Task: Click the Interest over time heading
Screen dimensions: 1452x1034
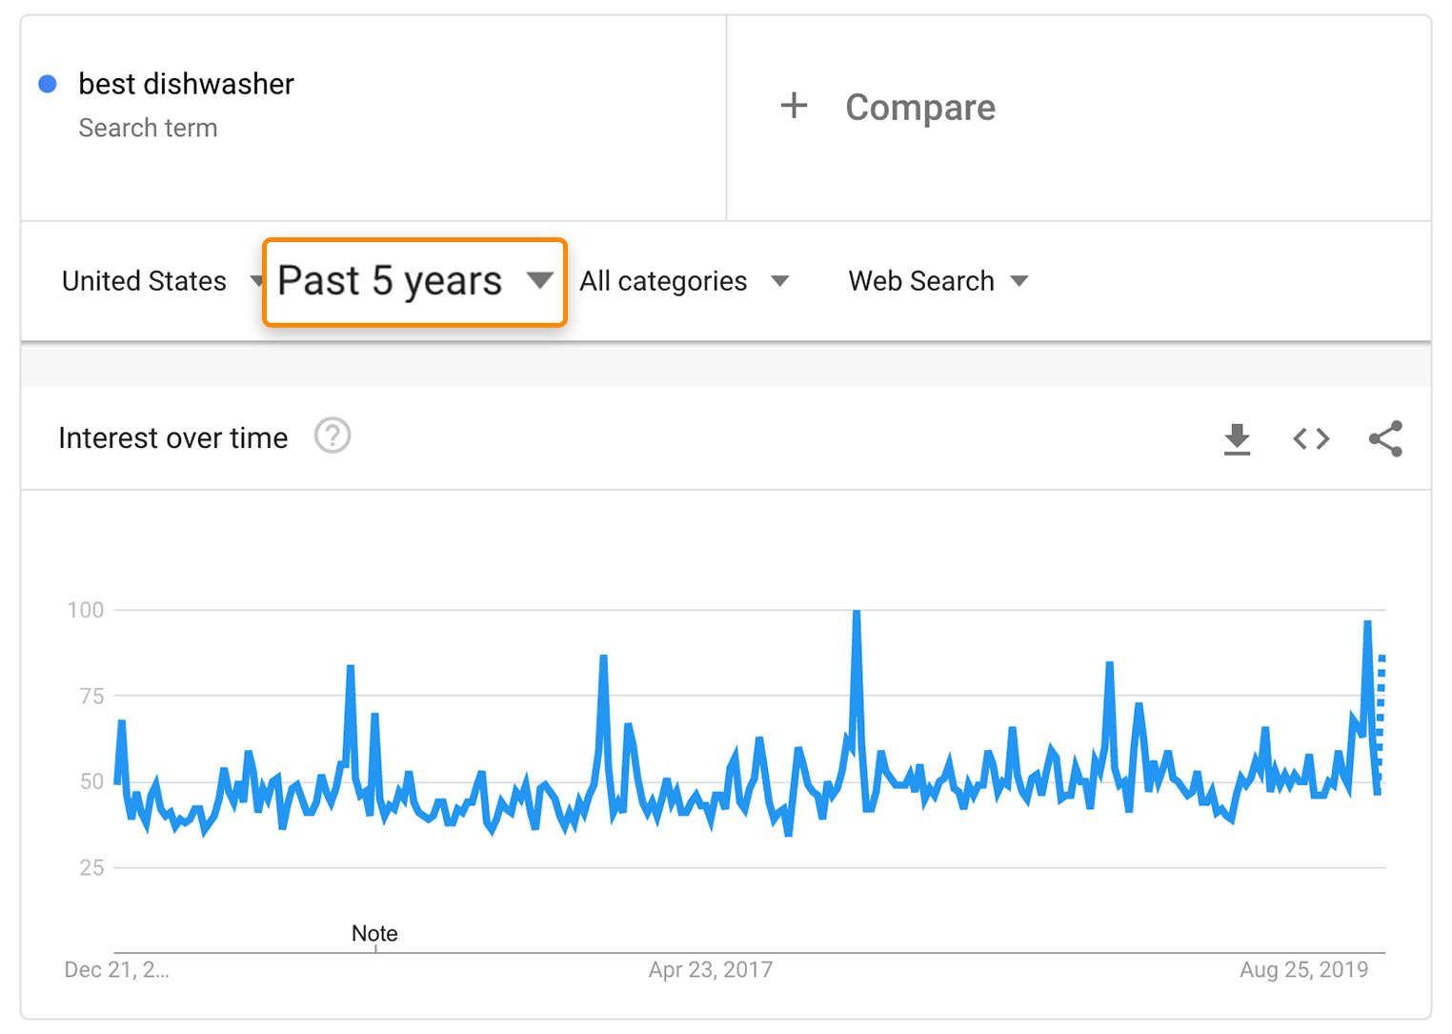Action: click(172, 438)
